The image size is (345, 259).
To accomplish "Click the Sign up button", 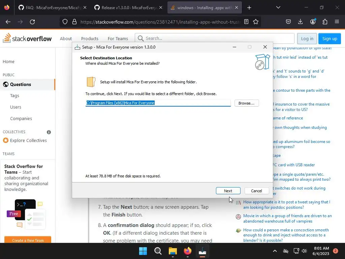I will coord(330,38).
